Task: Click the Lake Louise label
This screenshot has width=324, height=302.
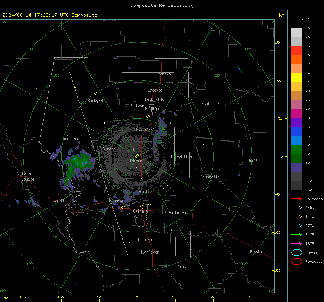Action: click(x=28, y=176)
